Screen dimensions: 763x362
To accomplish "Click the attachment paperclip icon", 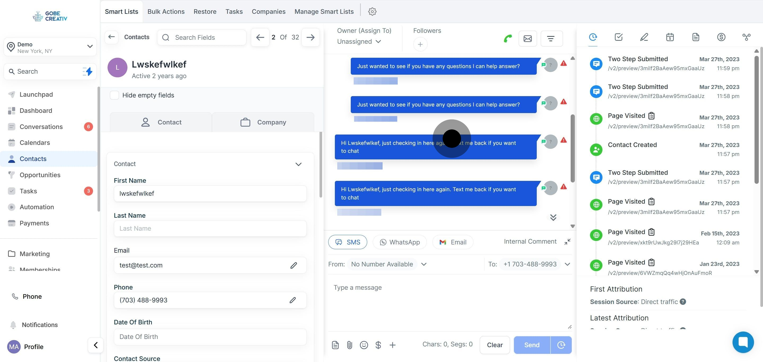I will [349, 345].
